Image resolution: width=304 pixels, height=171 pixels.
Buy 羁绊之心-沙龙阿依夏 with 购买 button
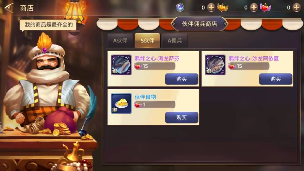[x=276, y=79]
